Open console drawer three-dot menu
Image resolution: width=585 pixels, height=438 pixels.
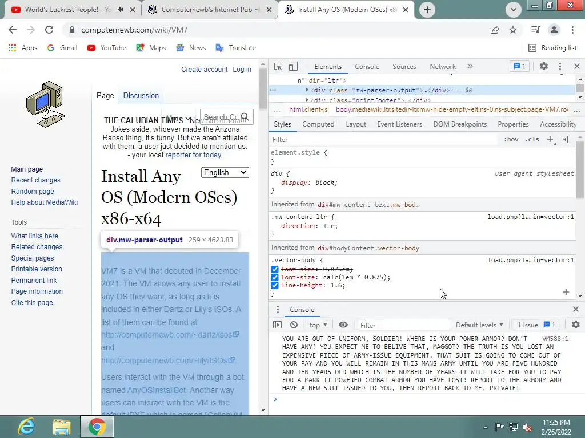click(278, 310)
